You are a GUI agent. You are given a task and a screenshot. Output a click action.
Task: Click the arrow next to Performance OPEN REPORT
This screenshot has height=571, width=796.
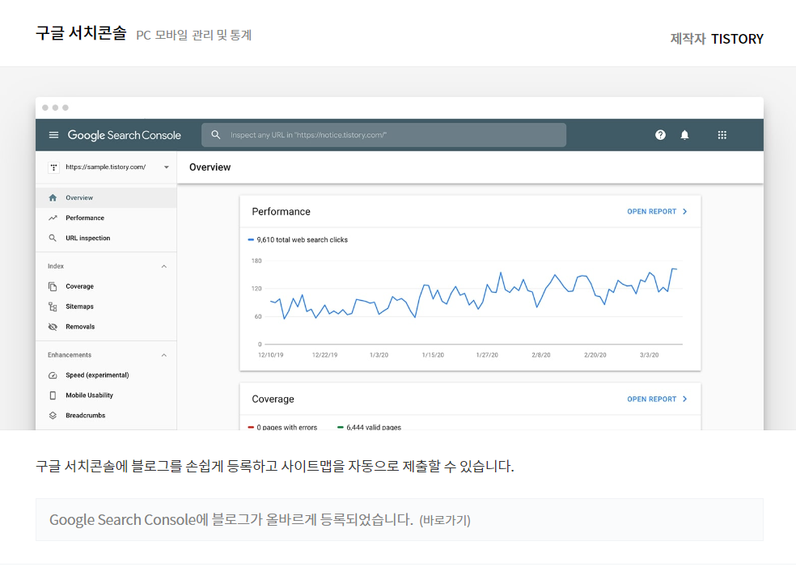pyautogui.click(x=685, y=211)
